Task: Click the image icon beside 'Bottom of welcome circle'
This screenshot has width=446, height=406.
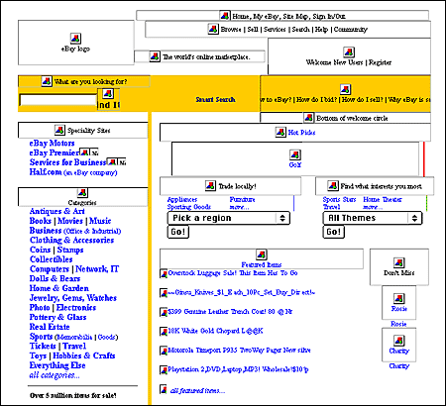Action: [x=308, y=118]
